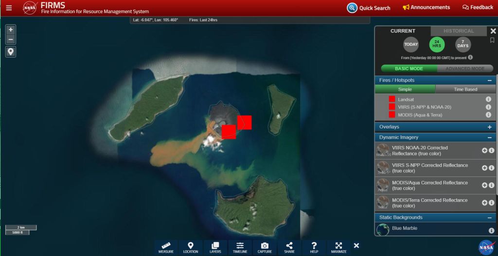Share the current map view
498x256 pixels.
289,247
